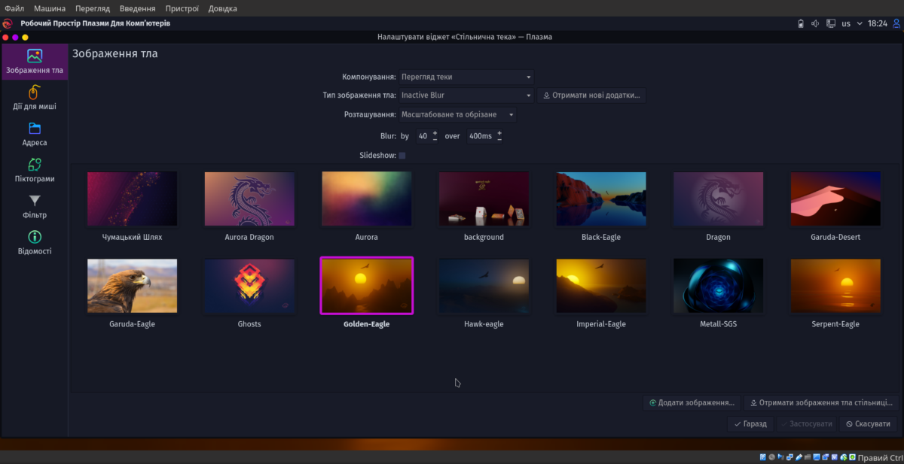
Task: Open the Піктограми settings page
Action: coord(35,170)
